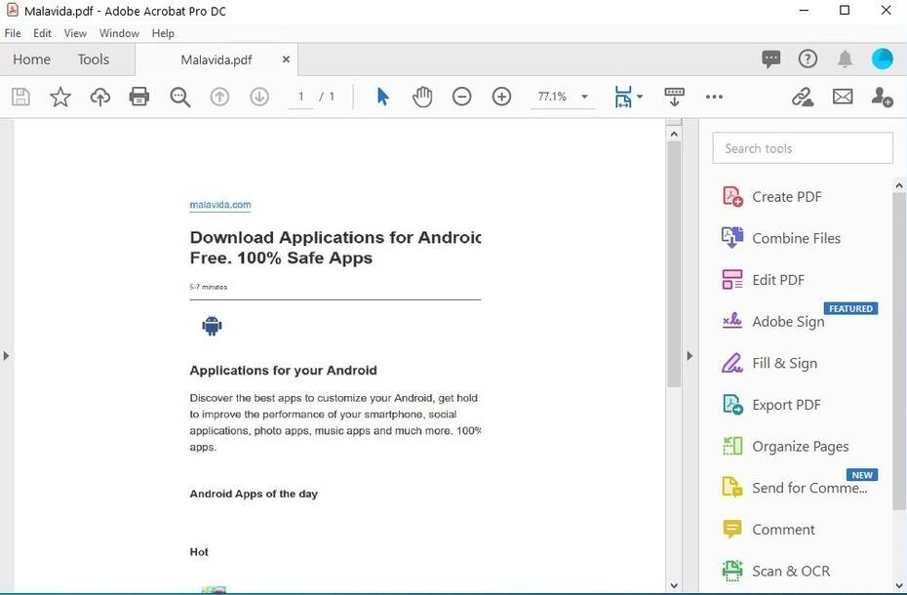Zoom in with plus icon

tap(501, 97)
